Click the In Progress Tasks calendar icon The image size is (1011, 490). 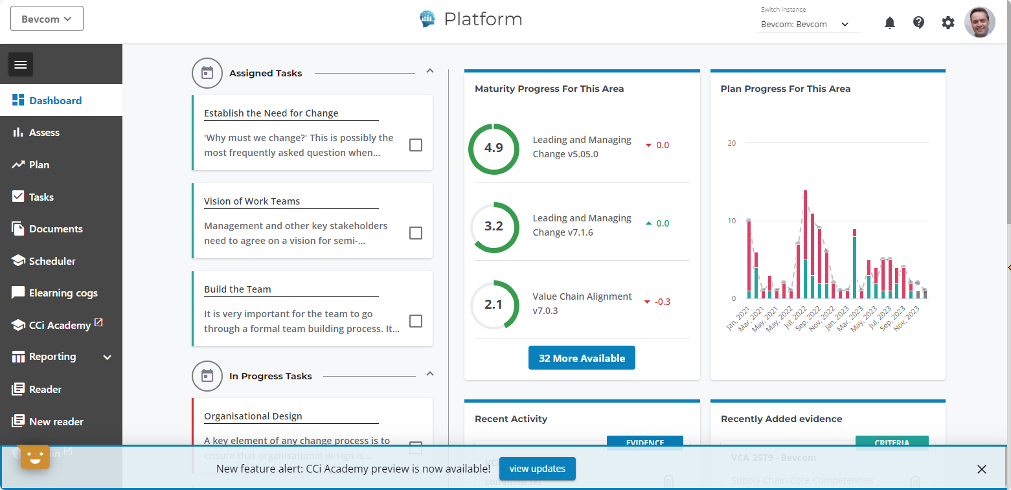207,376
